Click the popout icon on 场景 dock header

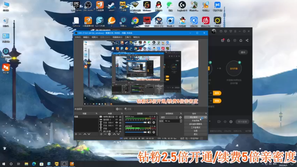pyautogui.click(x=97, y=114)
